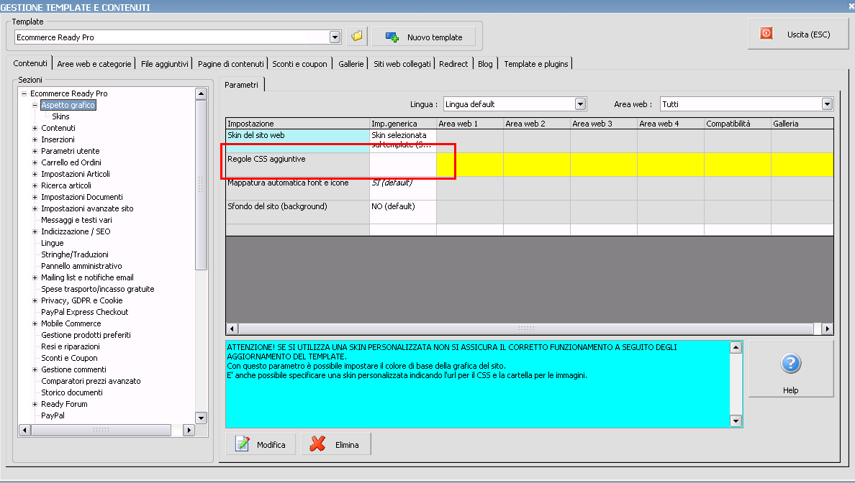Click the tree's horizontal scroll right arrow
This screenshot has width=855, height=483.
point(188,430)
